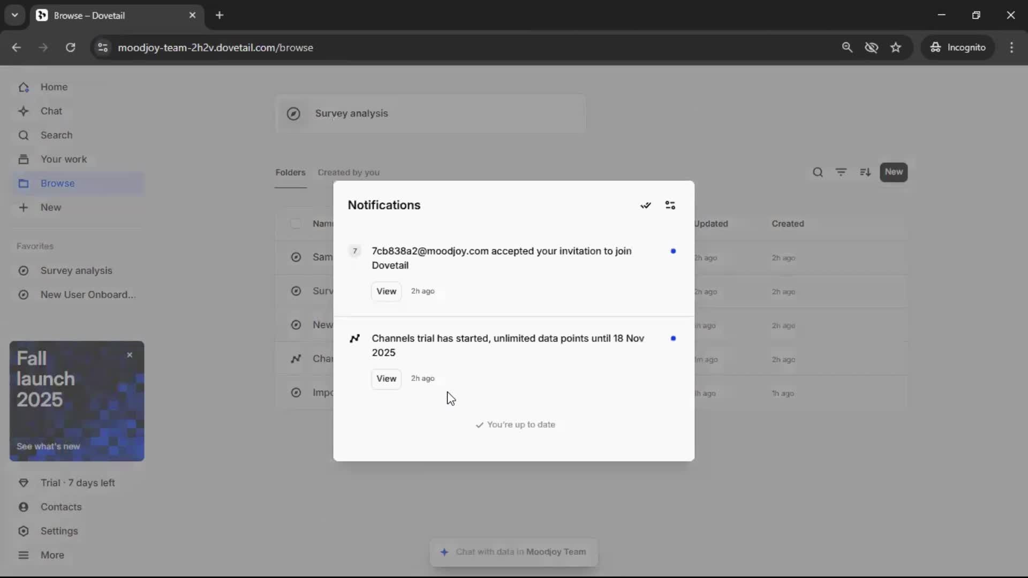Toggle the select-all checkbox in table header
The width and height of the screenshot is (1028, 578).
(x=296, y=224)
